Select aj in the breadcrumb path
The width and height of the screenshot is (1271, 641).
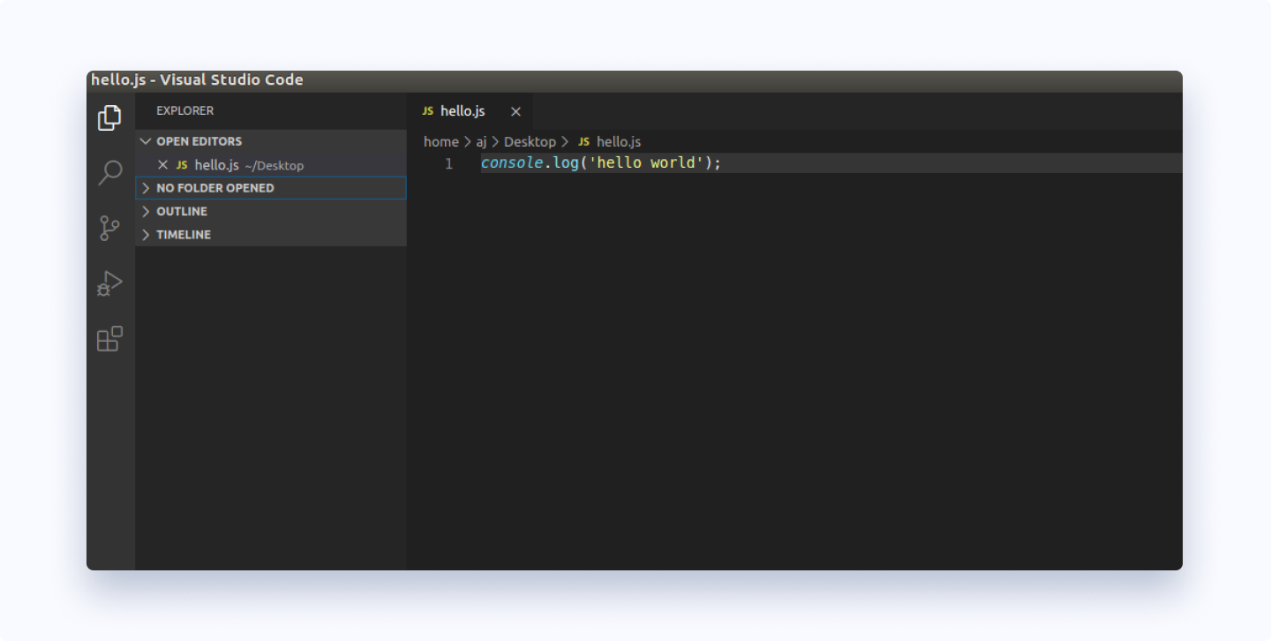coord(480,141)
